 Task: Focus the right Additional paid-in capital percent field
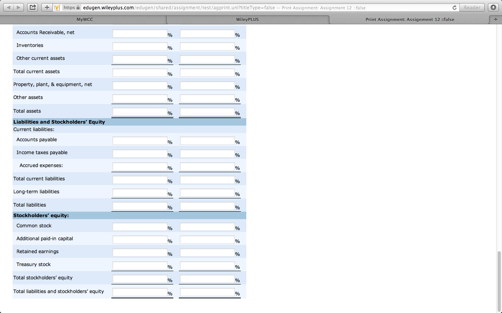(207, 240)
